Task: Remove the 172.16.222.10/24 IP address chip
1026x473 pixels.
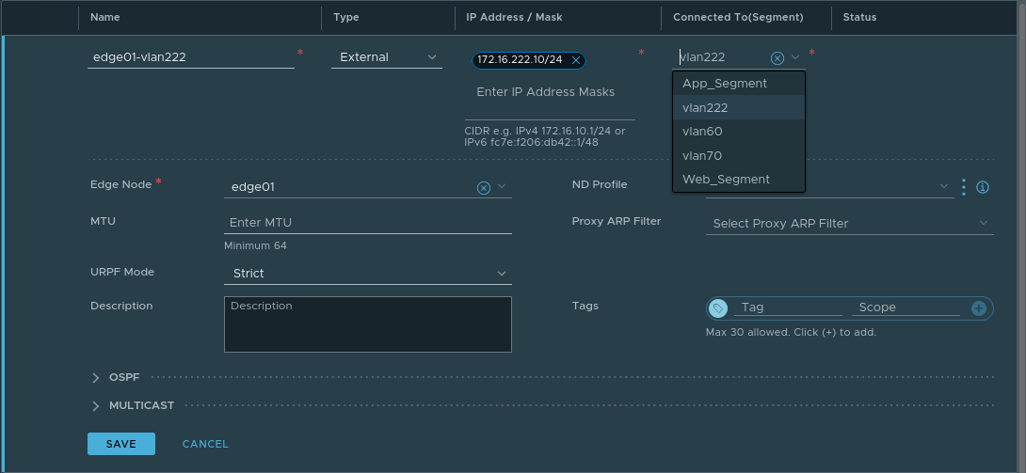Action: 576,60
